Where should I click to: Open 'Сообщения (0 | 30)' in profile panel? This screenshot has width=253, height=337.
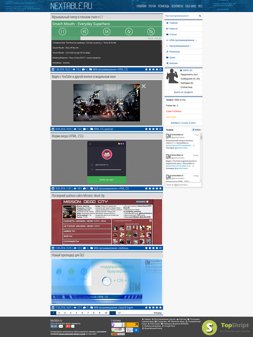point(190,79)
